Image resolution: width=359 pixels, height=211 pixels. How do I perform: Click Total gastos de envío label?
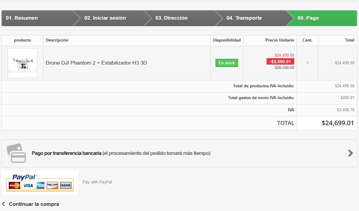pos(261,98)
